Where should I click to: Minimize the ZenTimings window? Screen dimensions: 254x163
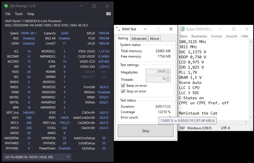(x=81, y=6)
